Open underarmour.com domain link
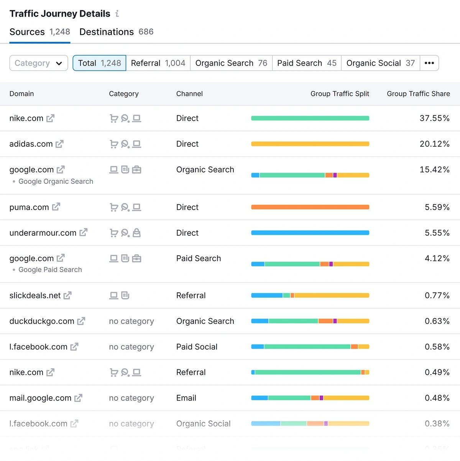 click(x=43, y=233)
